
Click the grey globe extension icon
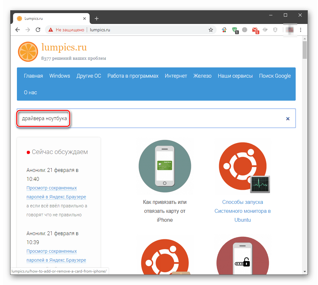click(x=245, y=30)
